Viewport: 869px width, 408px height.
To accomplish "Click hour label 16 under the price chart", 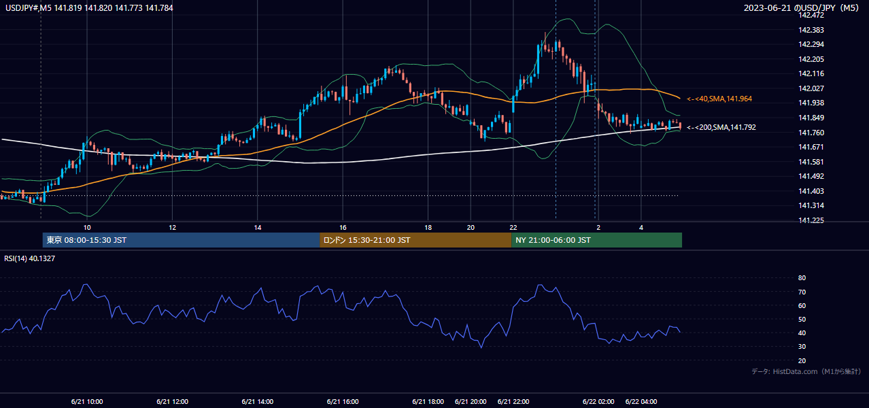I will coord(343,227).
